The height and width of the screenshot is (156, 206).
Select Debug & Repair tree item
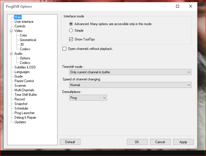(x=25, y=117)
